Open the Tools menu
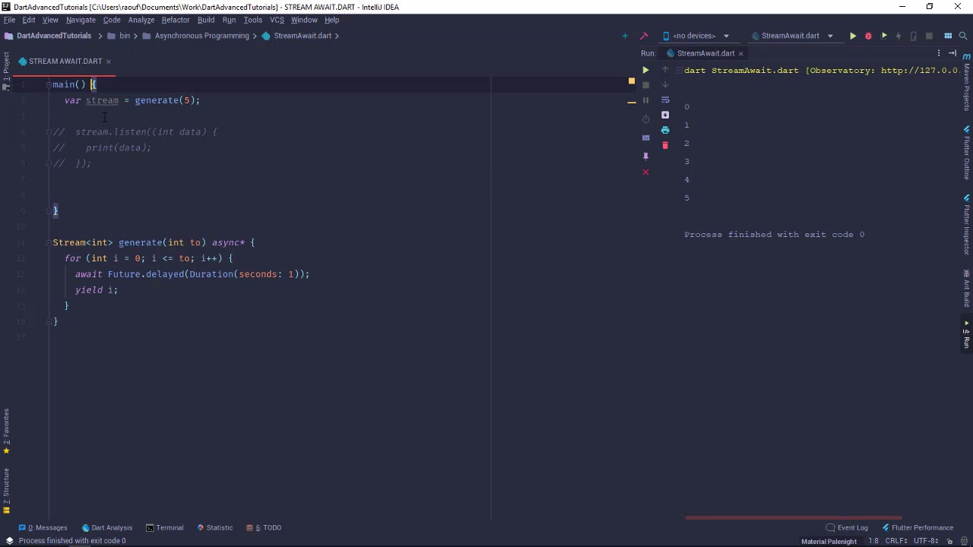Viewport: 973px width, 547px height. pos(252,20)
